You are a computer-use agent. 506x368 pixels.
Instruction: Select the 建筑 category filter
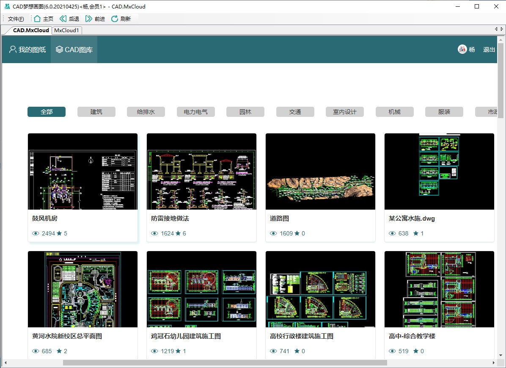[96, 112]
